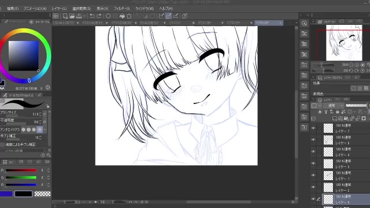Screen dimensions: 370x208
Task: Expand brush size dynamics button
Action: coord(45,114)
